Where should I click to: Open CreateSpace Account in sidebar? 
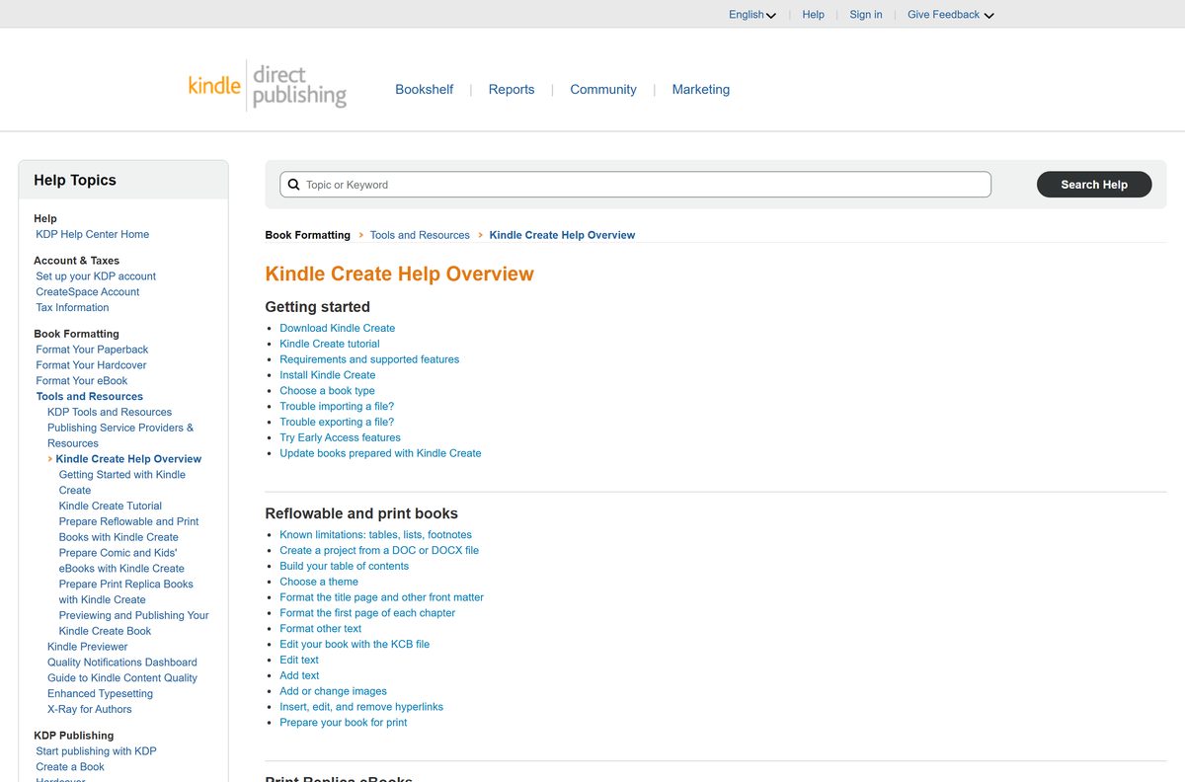tap(88, 292)
